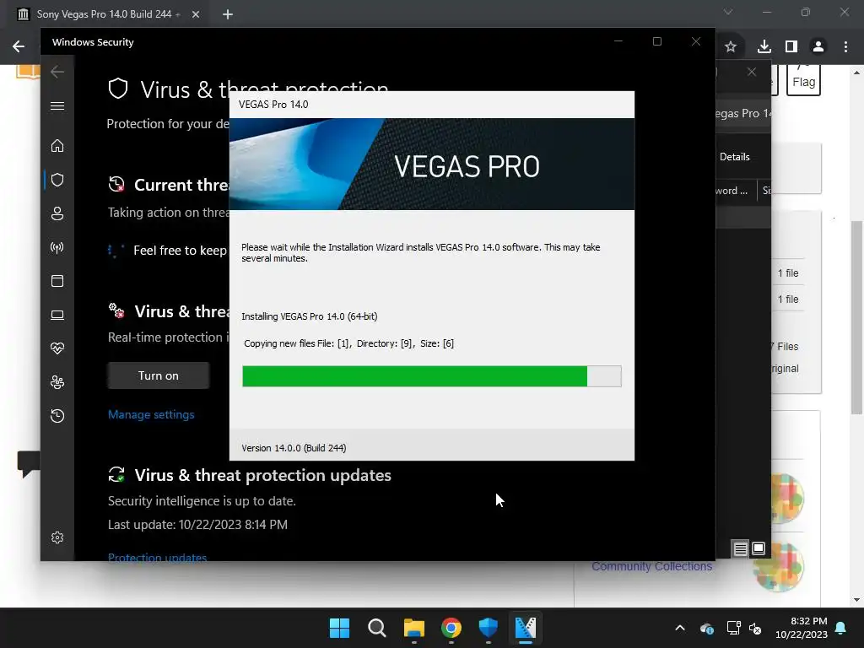The height and width of the screenshot is (648, 864).
Task: Open the notification bell in the taskbar
Action: (x=841, y=628)
